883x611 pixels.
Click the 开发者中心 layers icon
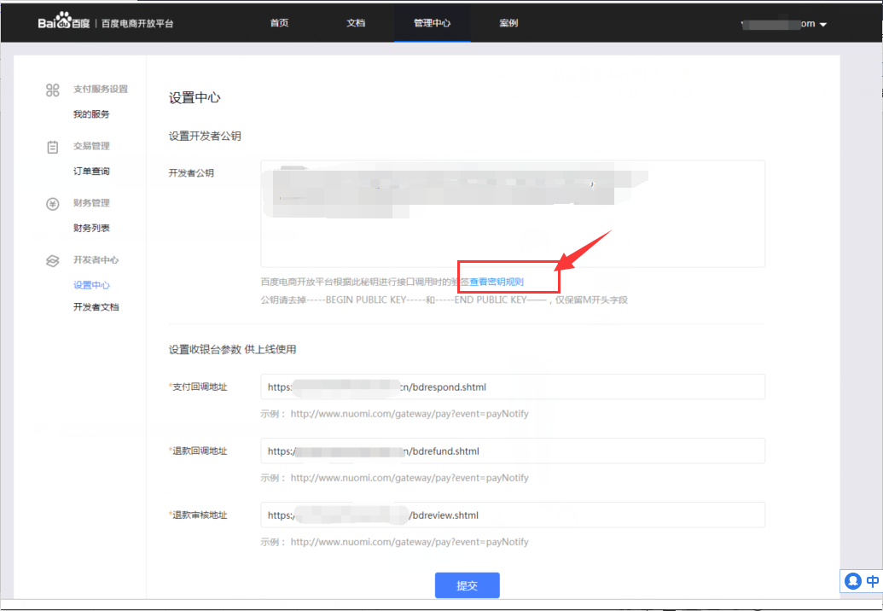pos(53,261)
